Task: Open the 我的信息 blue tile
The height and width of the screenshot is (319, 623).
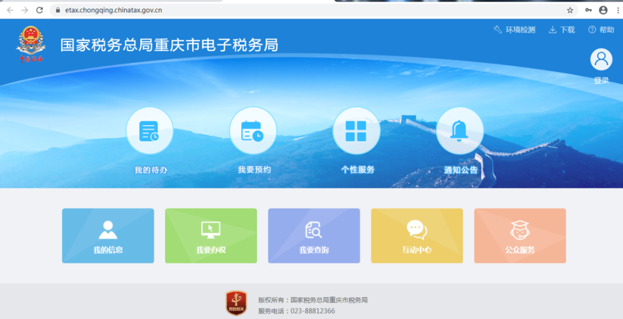Action: pyautogui.click(x=108, y=235)
